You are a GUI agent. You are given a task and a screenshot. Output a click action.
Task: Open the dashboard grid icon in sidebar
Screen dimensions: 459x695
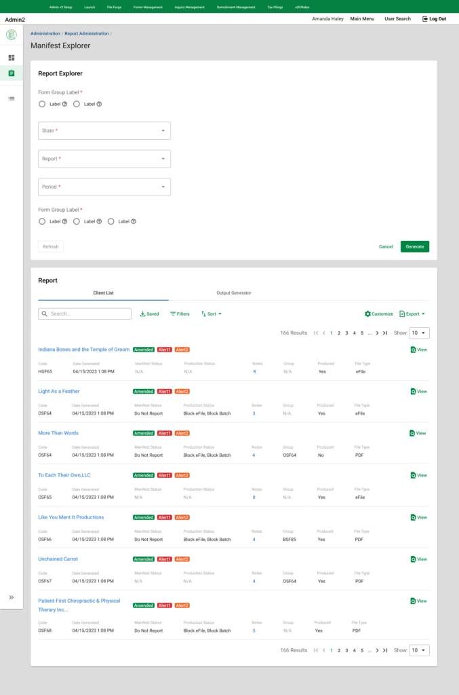coord(12,58)
